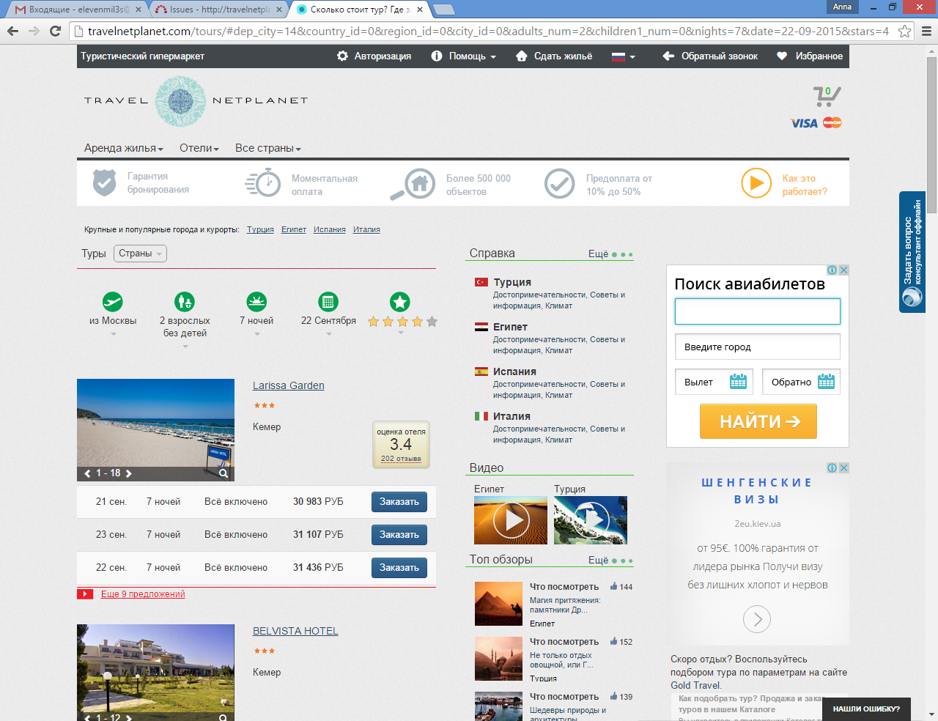
Task: Click the sunrise nights icon
Action: pyautogui.click(x=256, y=302)
